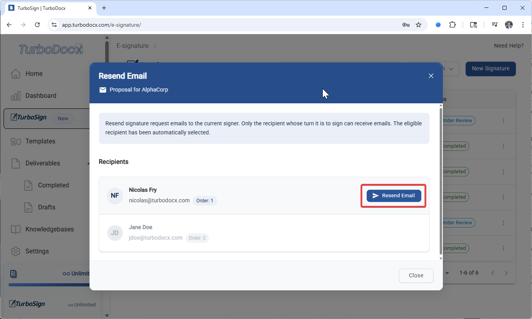Click the Templates layout icon

pos(16,141)
